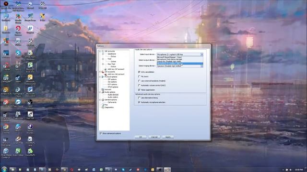Collapse the General options tree node
This screenshot has width=307, height=172.
(x=100, y=100)
